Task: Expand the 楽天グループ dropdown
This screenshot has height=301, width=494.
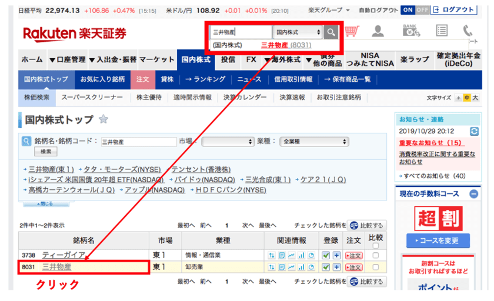Action: pos(329,11)
